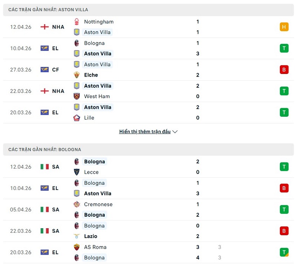Click the Europa League flag icon on 10.04.26 row
The width and height of the screenshot is (297, 265).
pyautogui.click(x=45, y=48)
